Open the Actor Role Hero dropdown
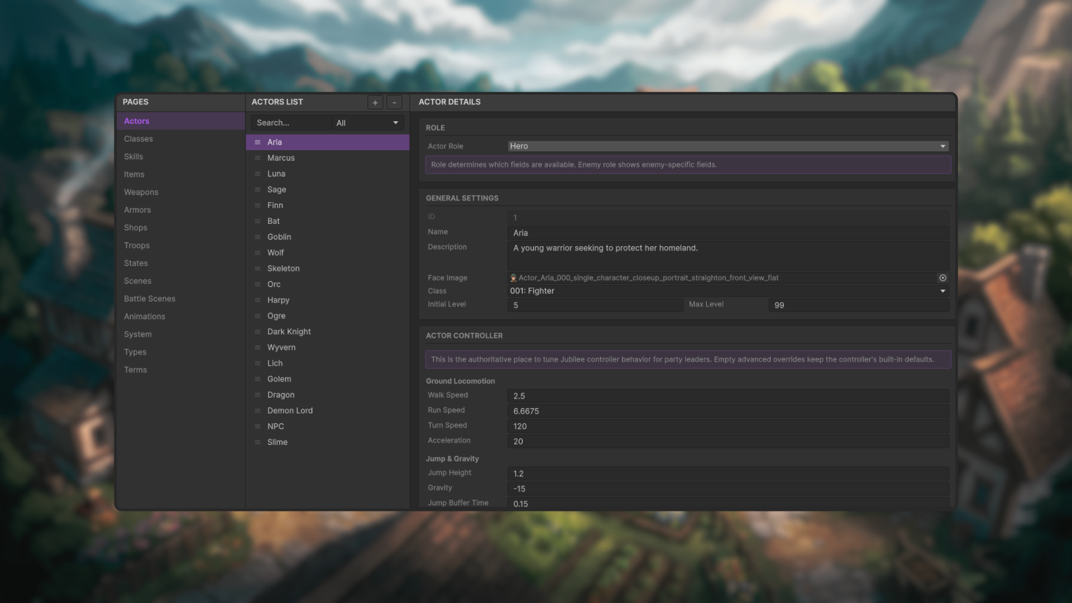1072x603 pixels. pos(728,146)
